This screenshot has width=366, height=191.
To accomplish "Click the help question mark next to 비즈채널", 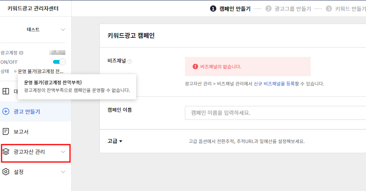I will click(x=130, y=61).
